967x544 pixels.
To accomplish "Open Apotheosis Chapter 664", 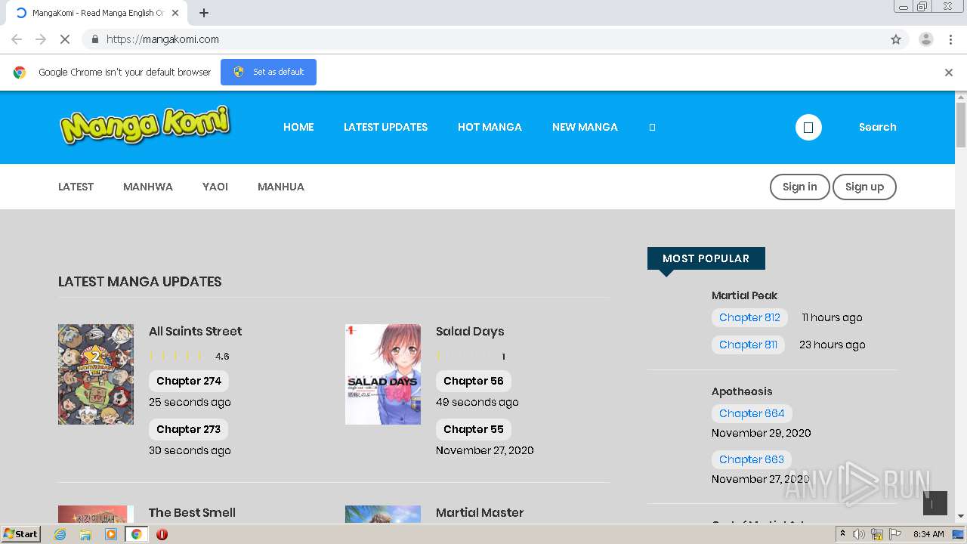I will click(x=752, y=413).
